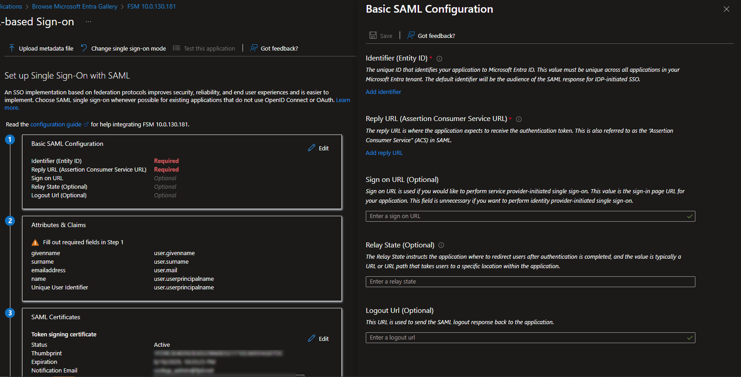This screenshot has width=741, height=377.
Task: Focus the relay state input field
Action: (530, 282)
